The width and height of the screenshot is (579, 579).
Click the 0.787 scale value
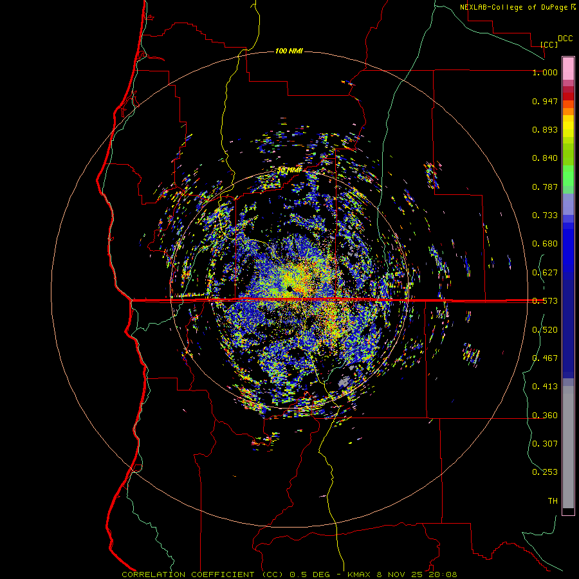click(545, 187)
